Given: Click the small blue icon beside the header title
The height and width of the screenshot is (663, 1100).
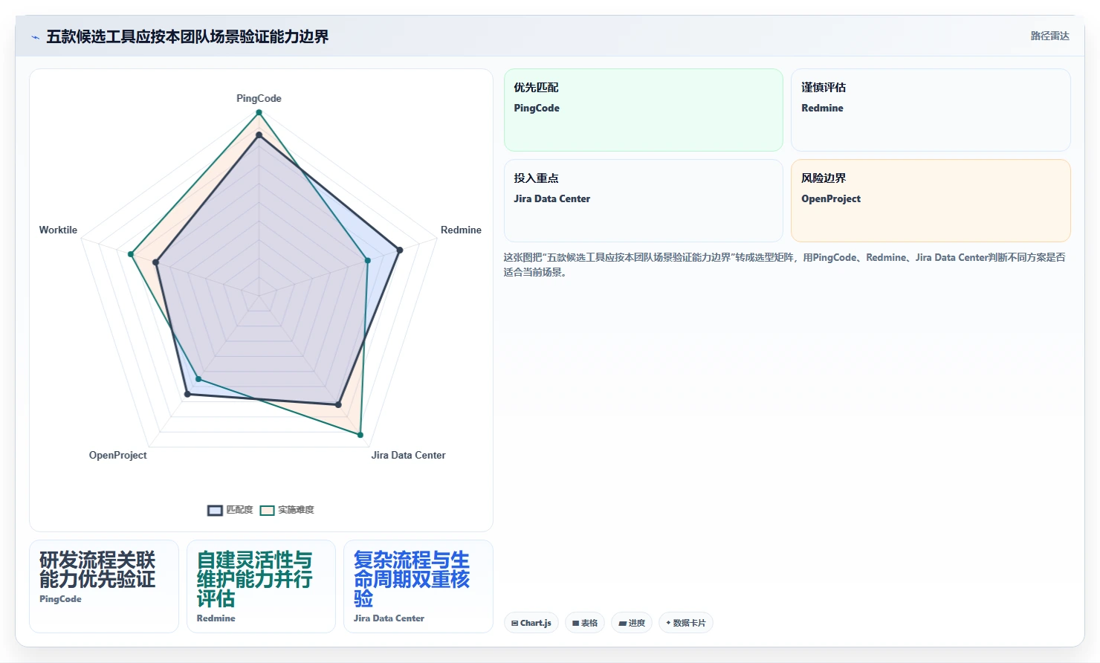Looking at the screenshot, I should 35,37.
